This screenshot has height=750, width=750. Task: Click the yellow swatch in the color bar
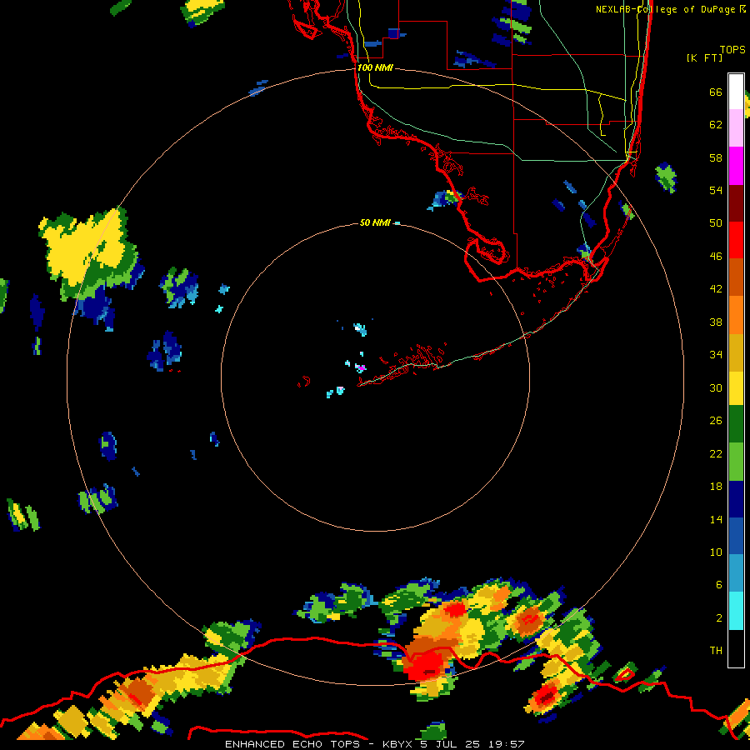(736, 388)
